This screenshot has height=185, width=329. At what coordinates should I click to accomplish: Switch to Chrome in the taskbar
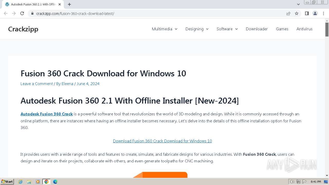point(47,182)
